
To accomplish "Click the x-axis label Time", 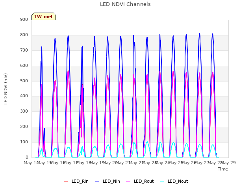I will click(x=223, y=169).
